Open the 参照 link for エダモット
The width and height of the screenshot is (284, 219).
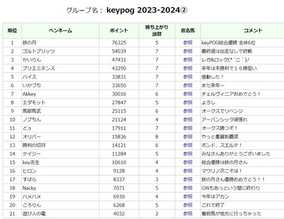coord(188,102)
